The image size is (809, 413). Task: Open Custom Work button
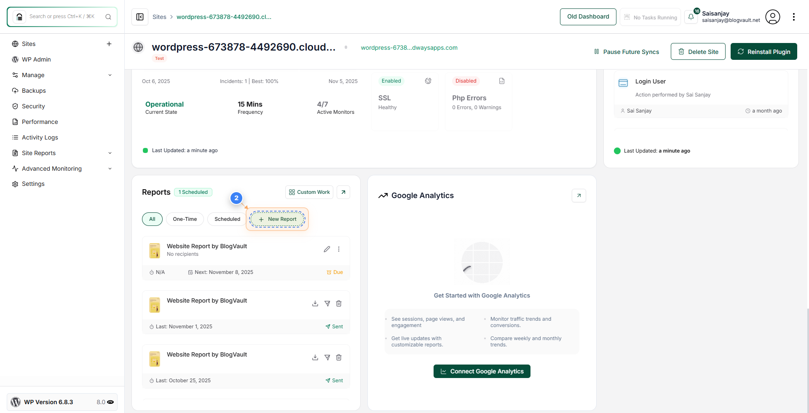coord(309,192)
